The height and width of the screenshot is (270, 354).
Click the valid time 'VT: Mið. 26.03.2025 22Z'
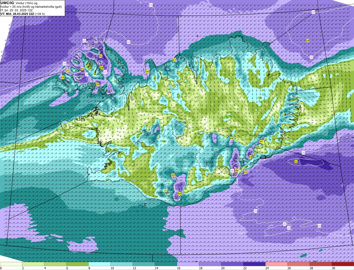pyautogui.click(x=17, y=14)
